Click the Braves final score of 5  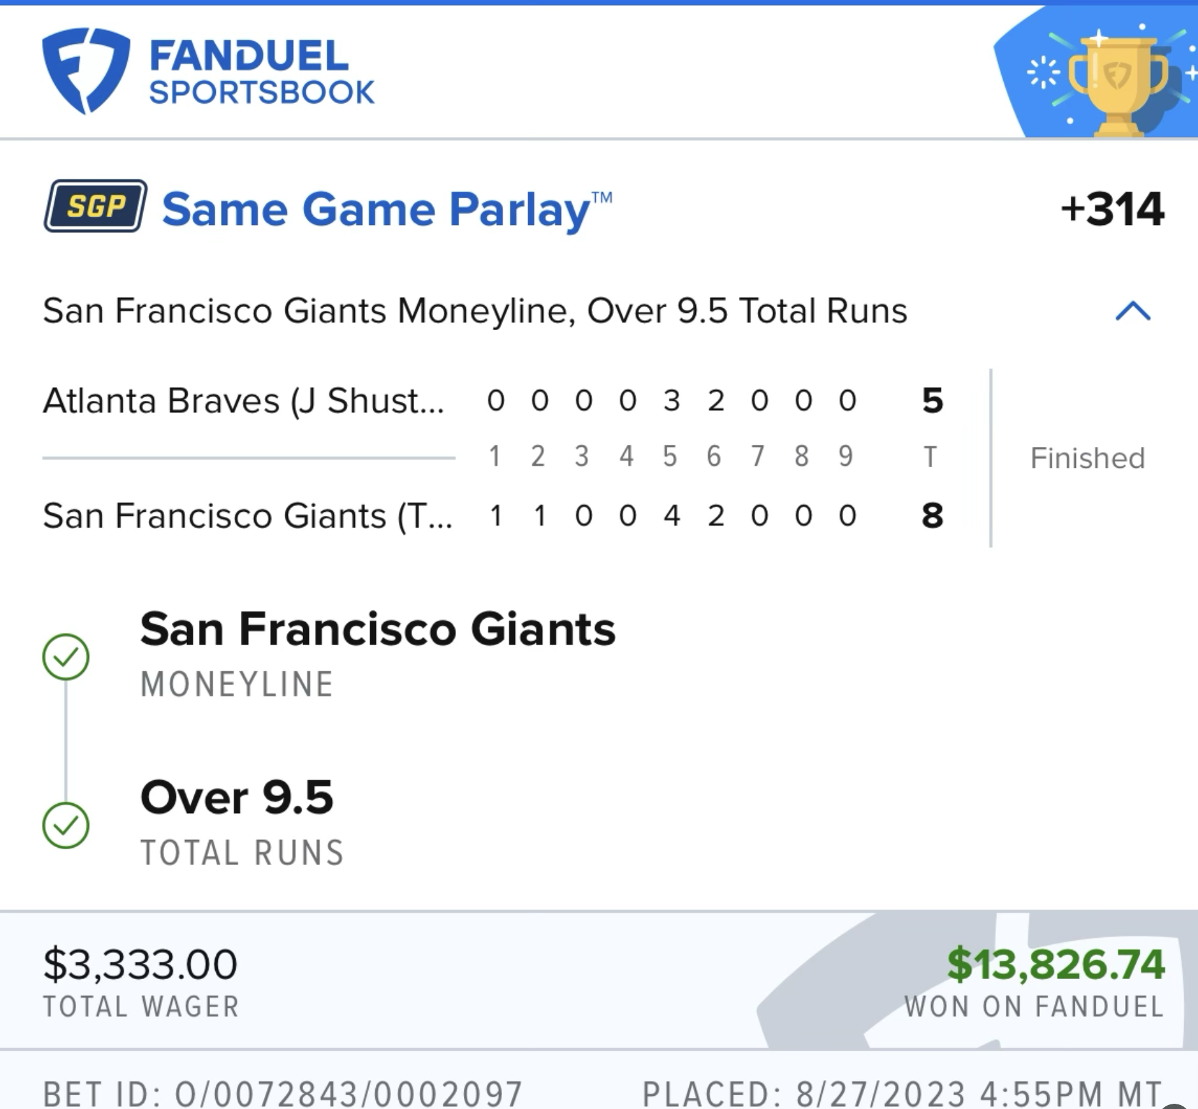point(932,400)
